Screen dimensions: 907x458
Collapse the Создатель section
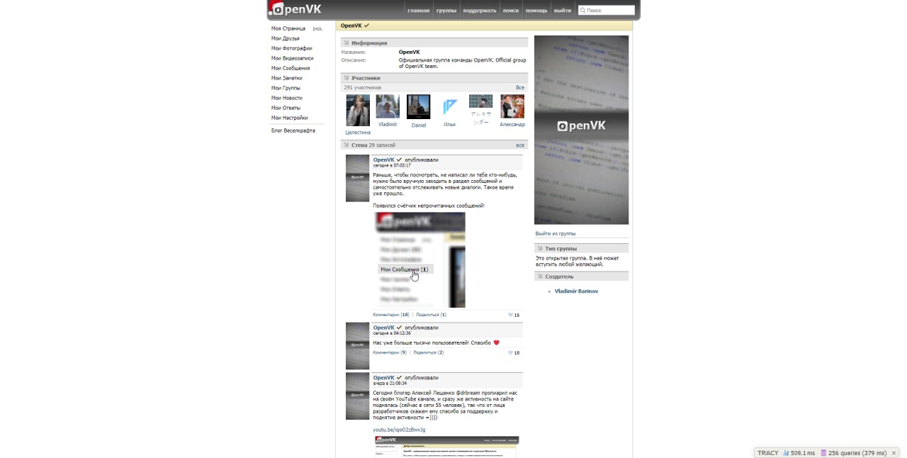click(581, 277)
